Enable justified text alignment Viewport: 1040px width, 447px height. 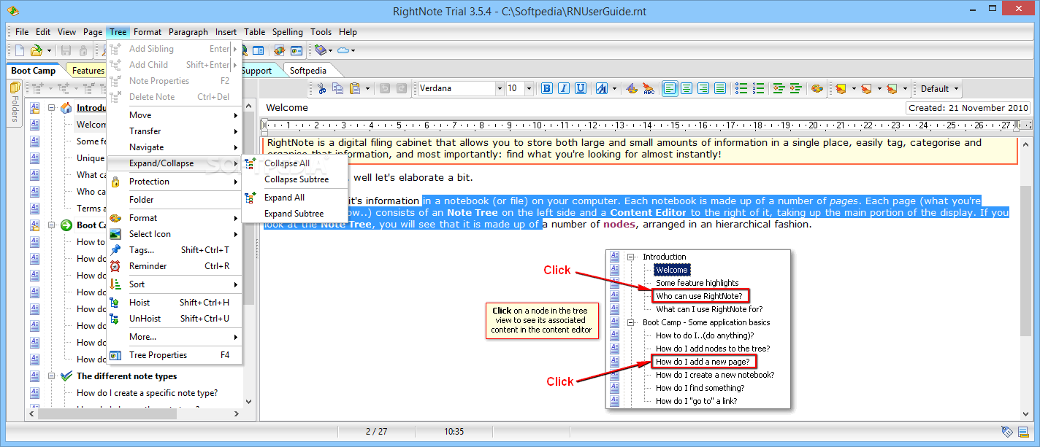720,88
